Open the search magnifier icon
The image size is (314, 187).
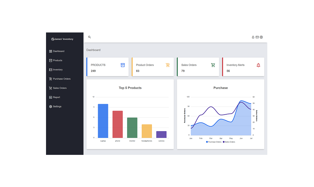90,37
